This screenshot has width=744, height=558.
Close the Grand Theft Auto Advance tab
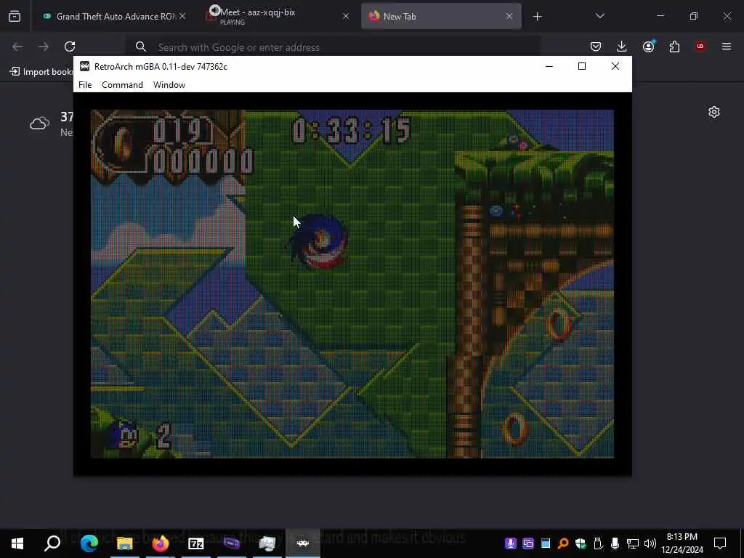pyautogui.click(x=182, y=17)
